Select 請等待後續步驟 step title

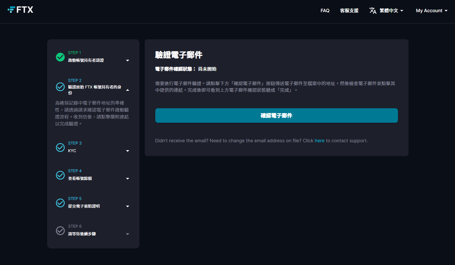(x=82, y=234)
